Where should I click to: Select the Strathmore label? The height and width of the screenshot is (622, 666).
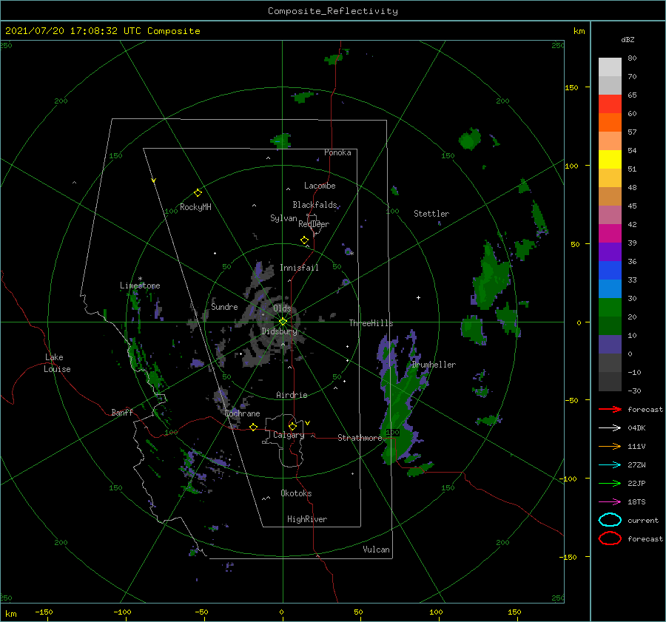tap(360, 438)
